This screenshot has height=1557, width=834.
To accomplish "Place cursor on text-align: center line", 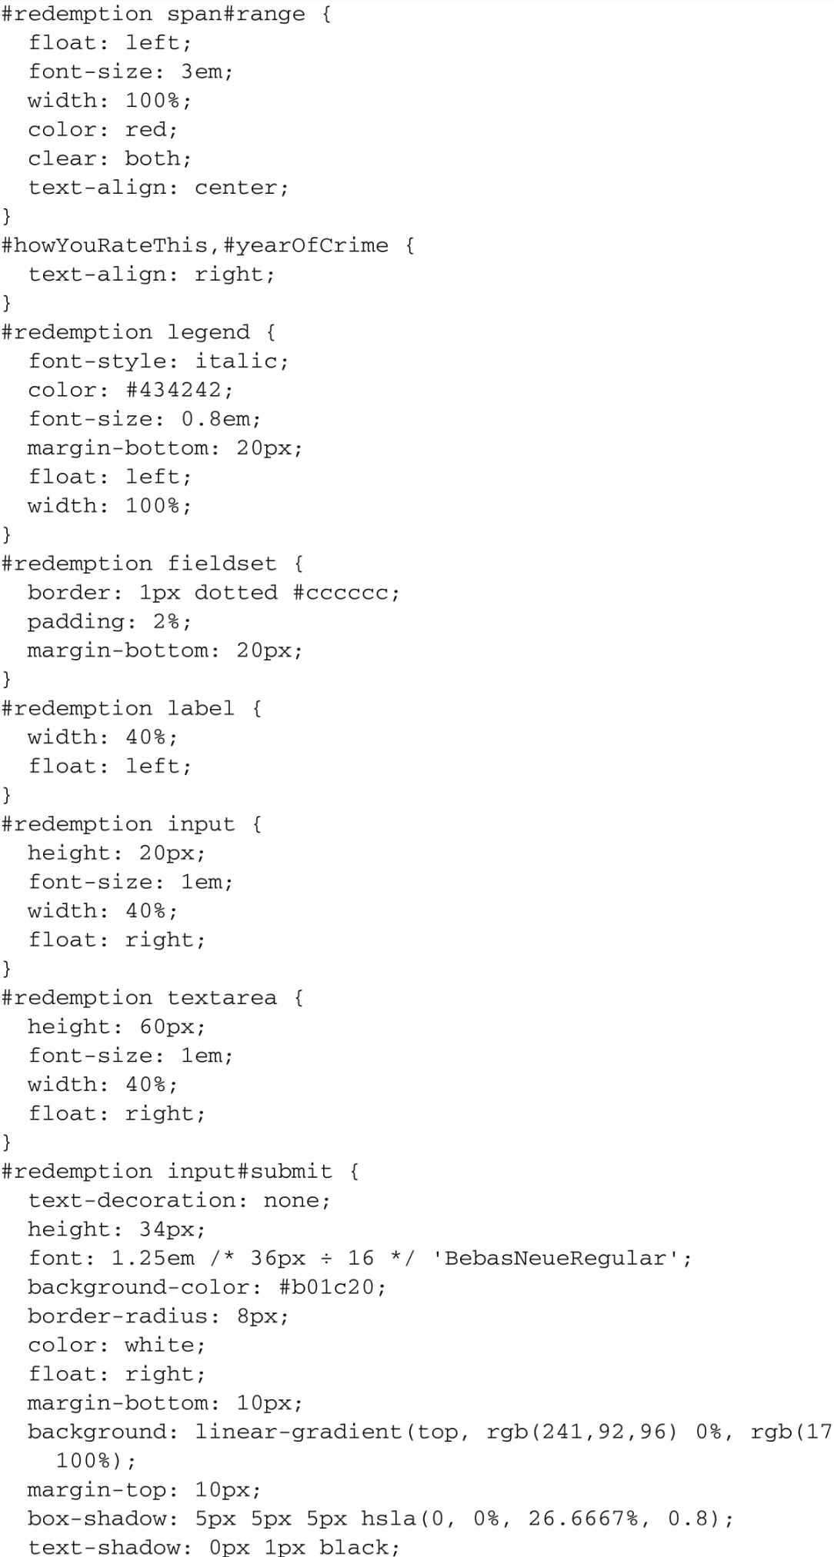I will click(158, 188).
